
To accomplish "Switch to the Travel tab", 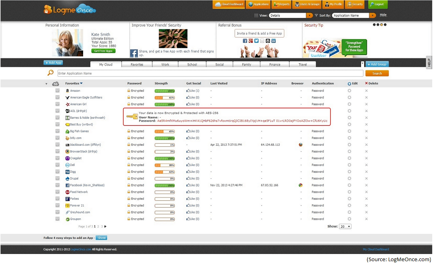I will [303, 64].
